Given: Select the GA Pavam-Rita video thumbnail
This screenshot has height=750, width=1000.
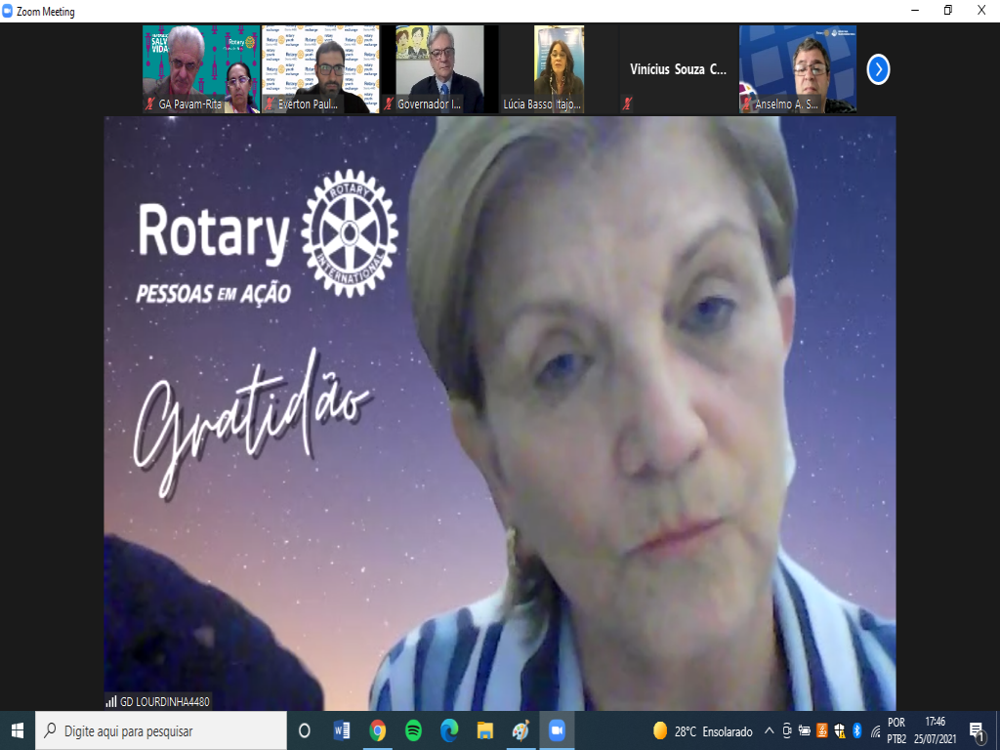Looking at the screenshot, I should [x=201, y=69].
